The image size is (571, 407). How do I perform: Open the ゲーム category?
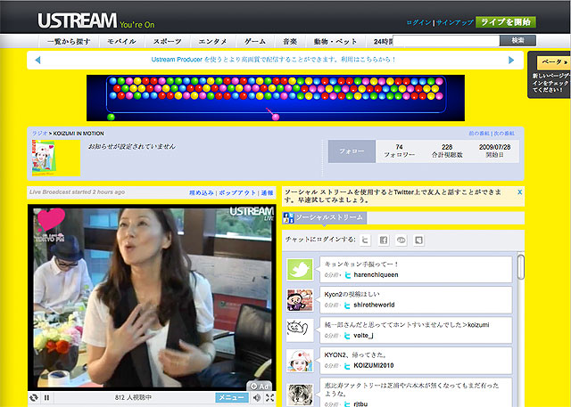pyautogui.click(x=254, y=42)
